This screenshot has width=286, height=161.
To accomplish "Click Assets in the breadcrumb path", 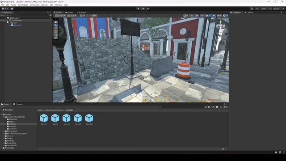I will click(41, 110).
